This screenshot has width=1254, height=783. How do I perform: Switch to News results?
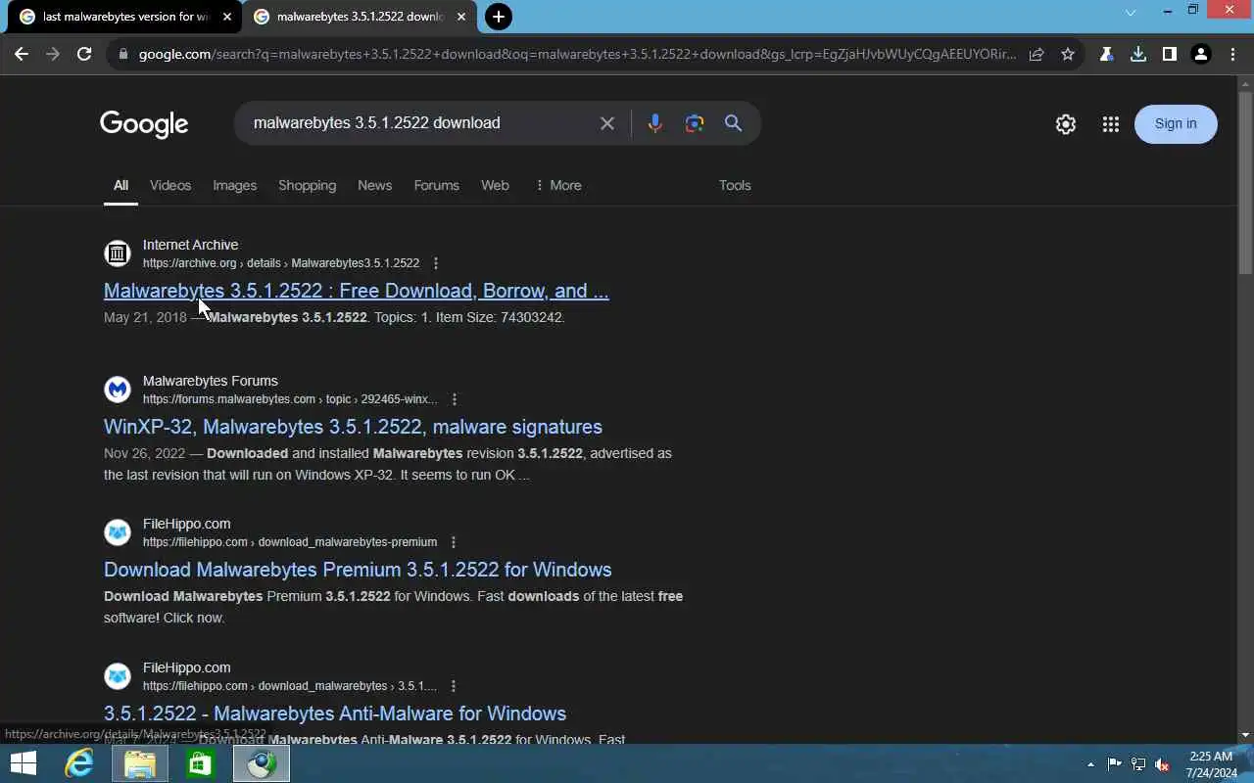(x=374, y=185)
